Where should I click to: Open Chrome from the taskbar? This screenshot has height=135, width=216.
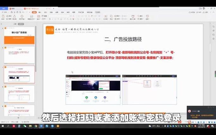(x=36, y=126)
